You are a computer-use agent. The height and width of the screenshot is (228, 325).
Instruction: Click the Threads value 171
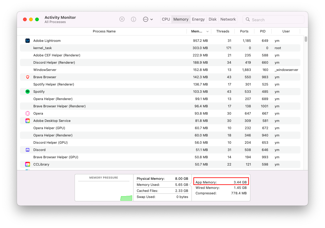tap(229, 48)
